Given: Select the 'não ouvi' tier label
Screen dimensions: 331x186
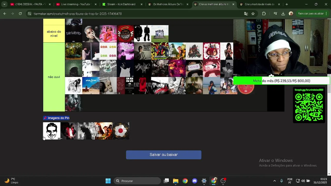Looking at the screenshot, I should [54, 77].
